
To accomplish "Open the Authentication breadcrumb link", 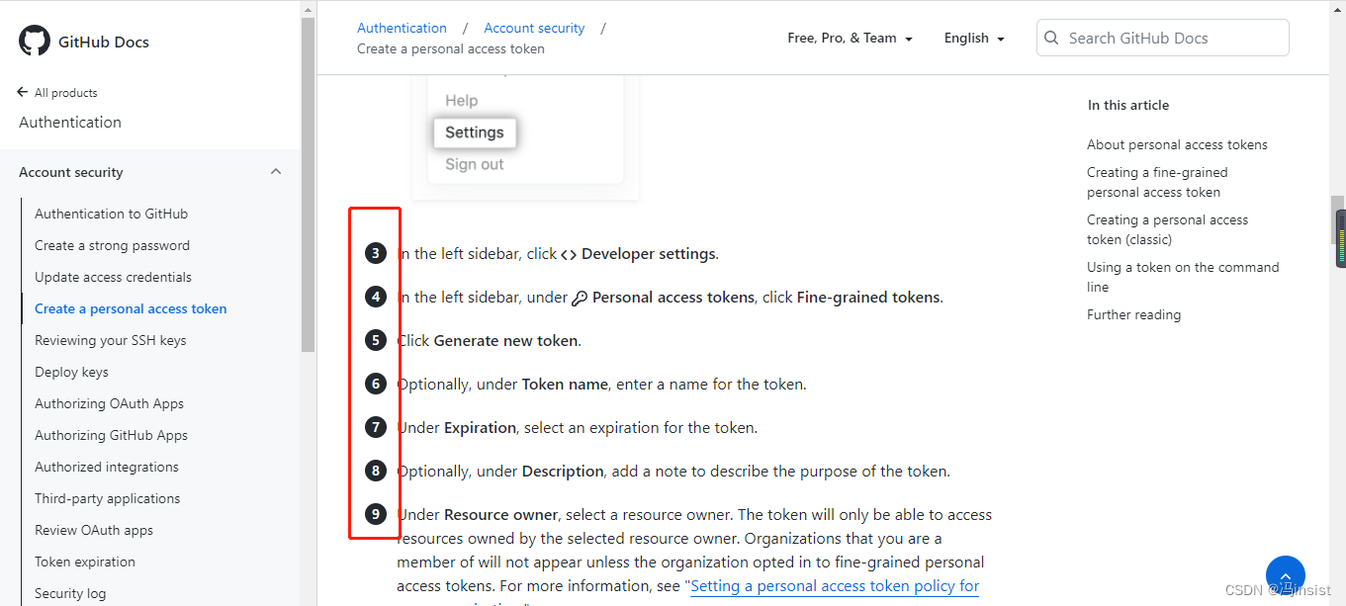I will click(x=402, y=27).
